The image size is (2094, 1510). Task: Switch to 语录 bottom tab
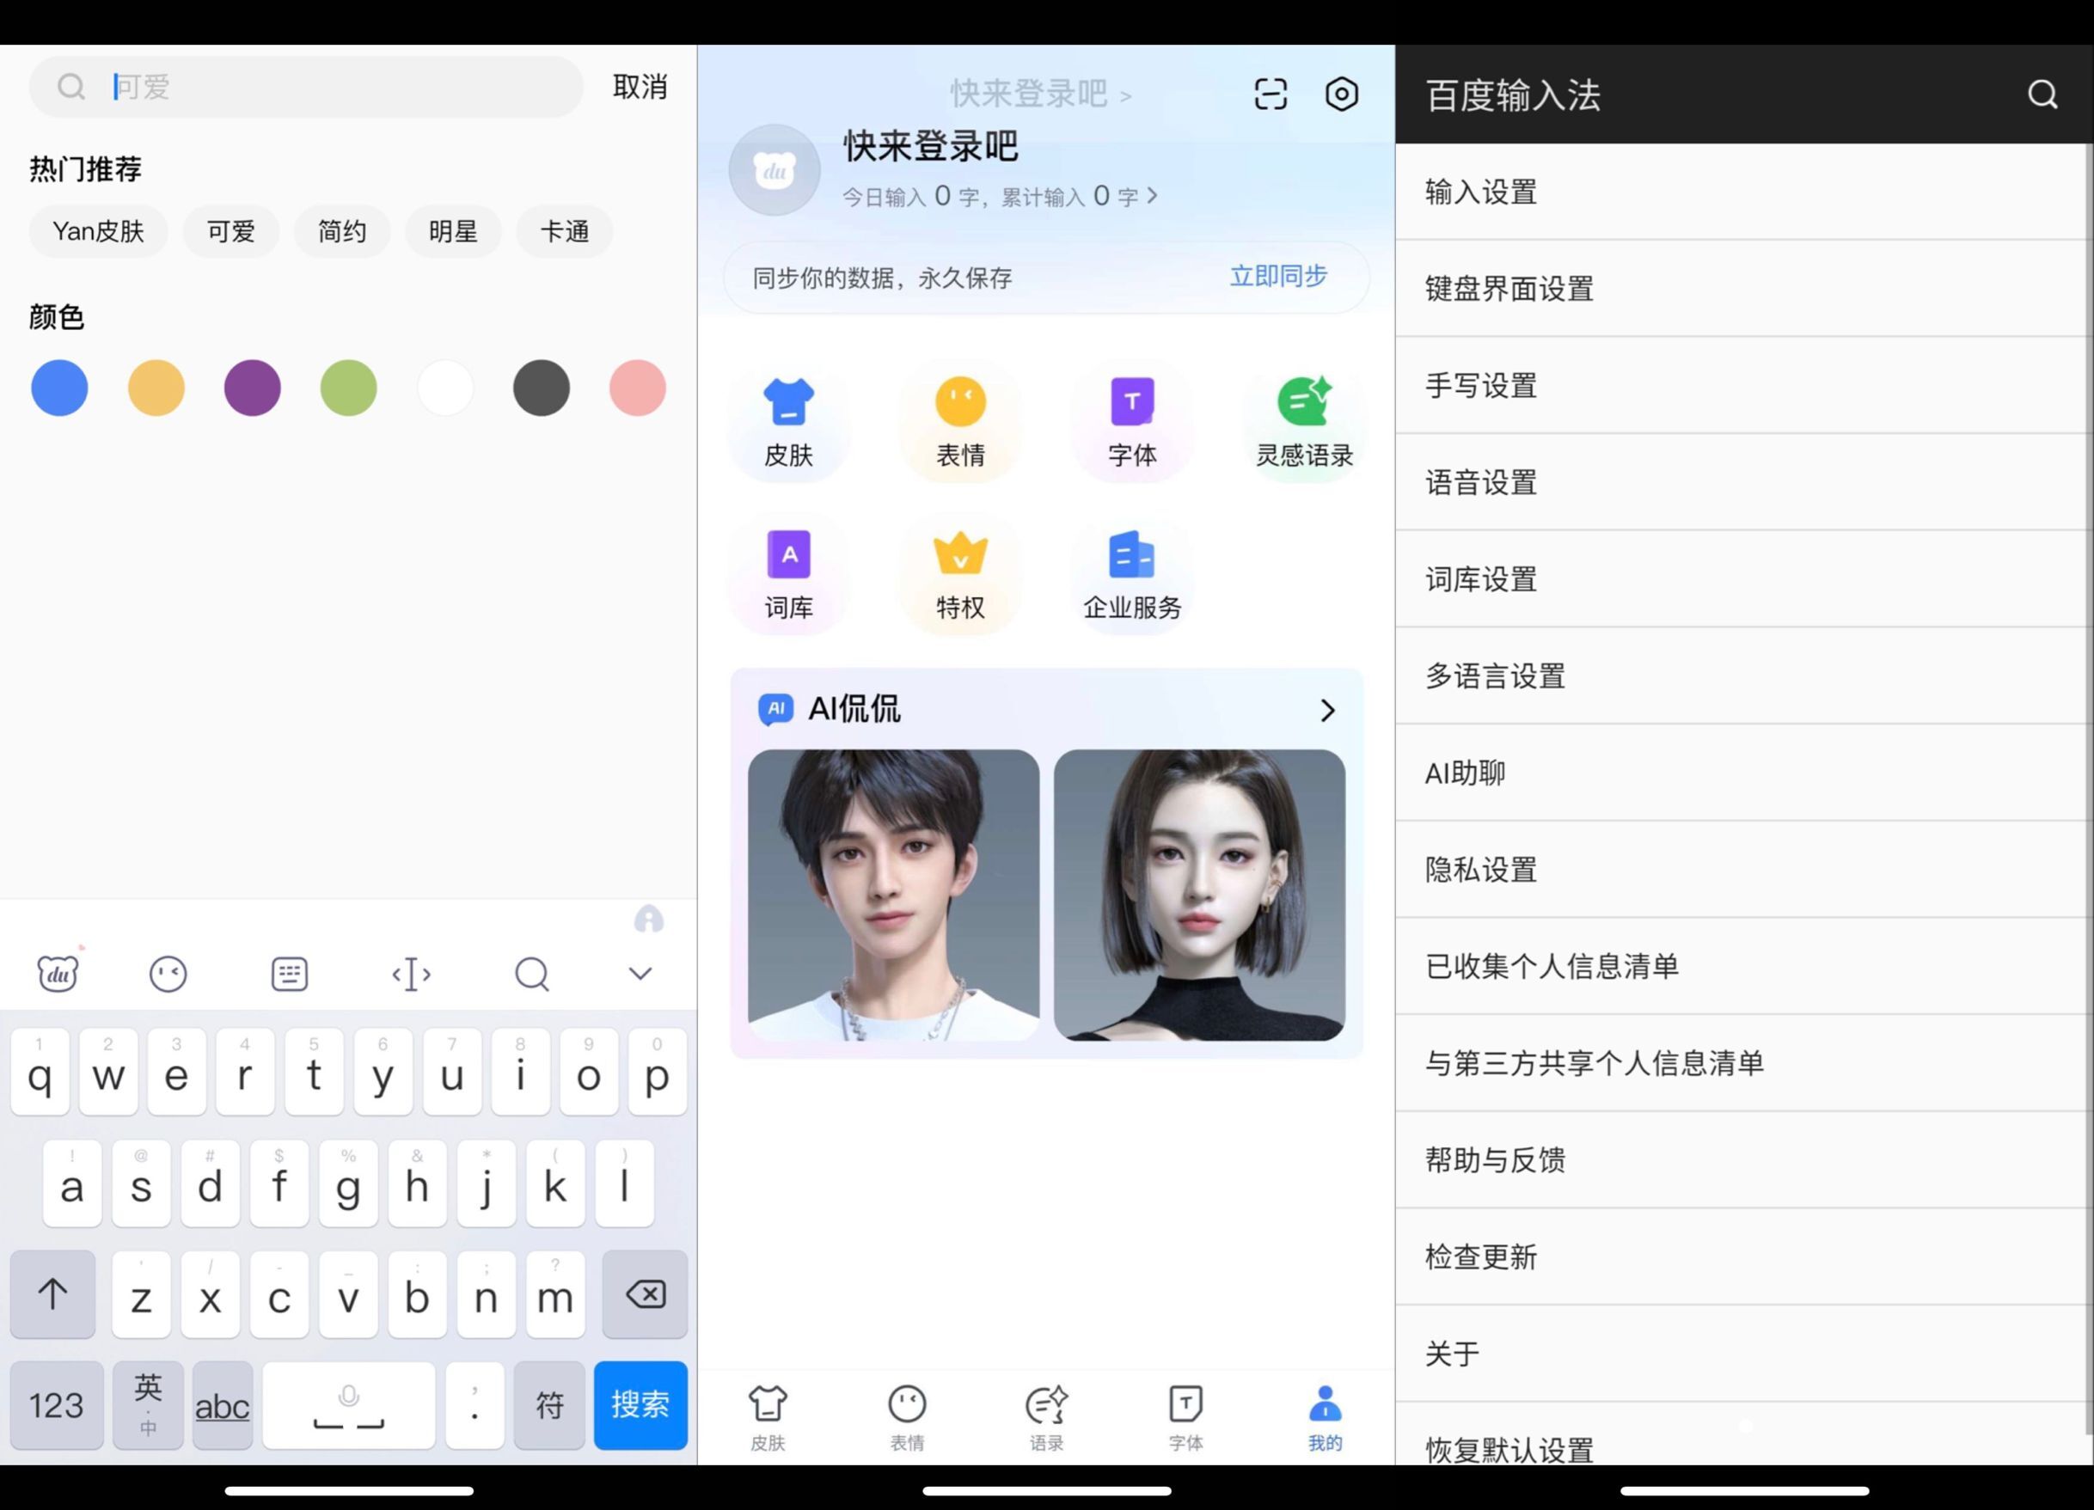pos(1046,1417)
